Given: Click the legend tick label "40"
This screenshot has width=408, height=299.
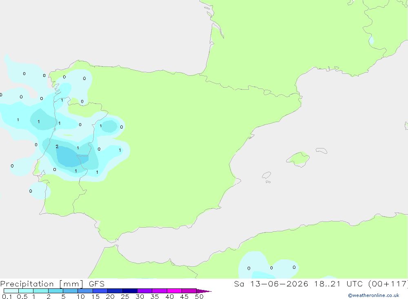Looking at the screenshot, I should [170, 297].
